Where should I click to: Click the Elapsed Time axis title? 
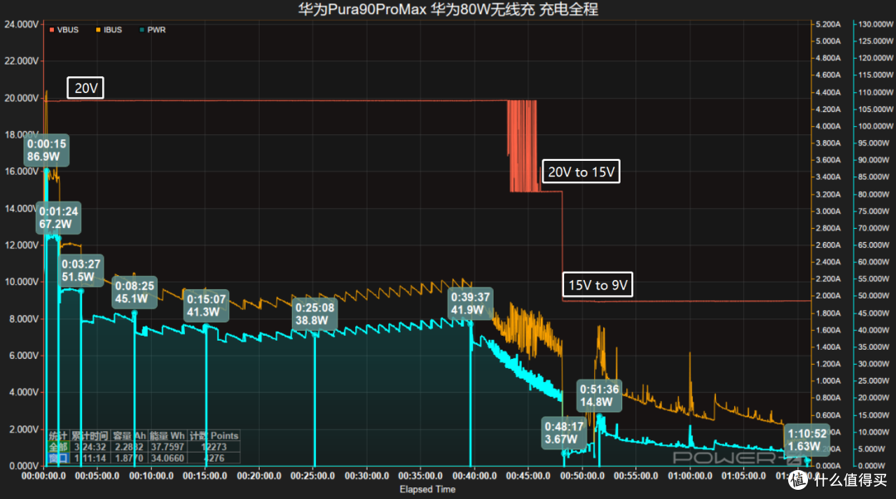click(x=427, y=489)
